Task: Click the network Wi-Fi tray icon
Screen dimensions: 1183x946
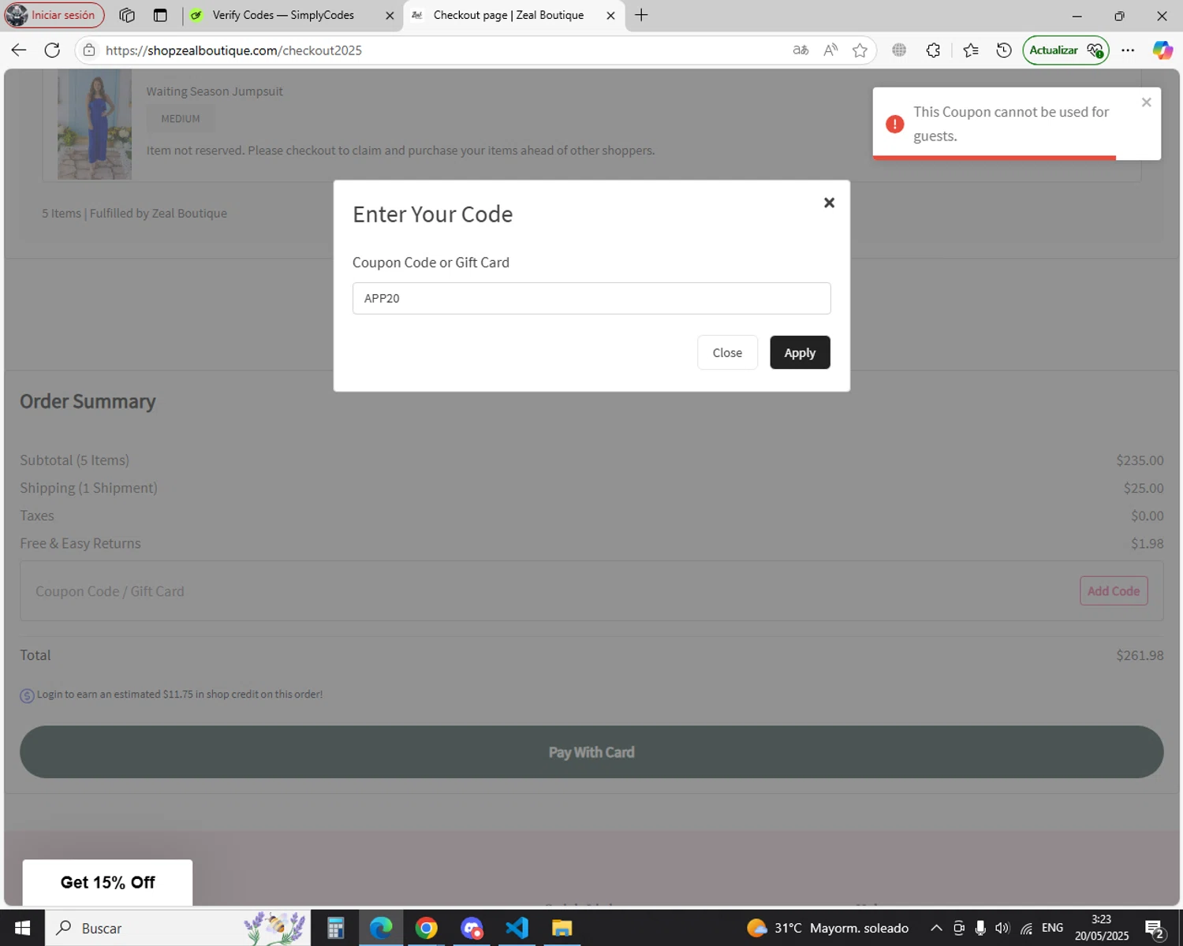Action: coord(1026,928)
